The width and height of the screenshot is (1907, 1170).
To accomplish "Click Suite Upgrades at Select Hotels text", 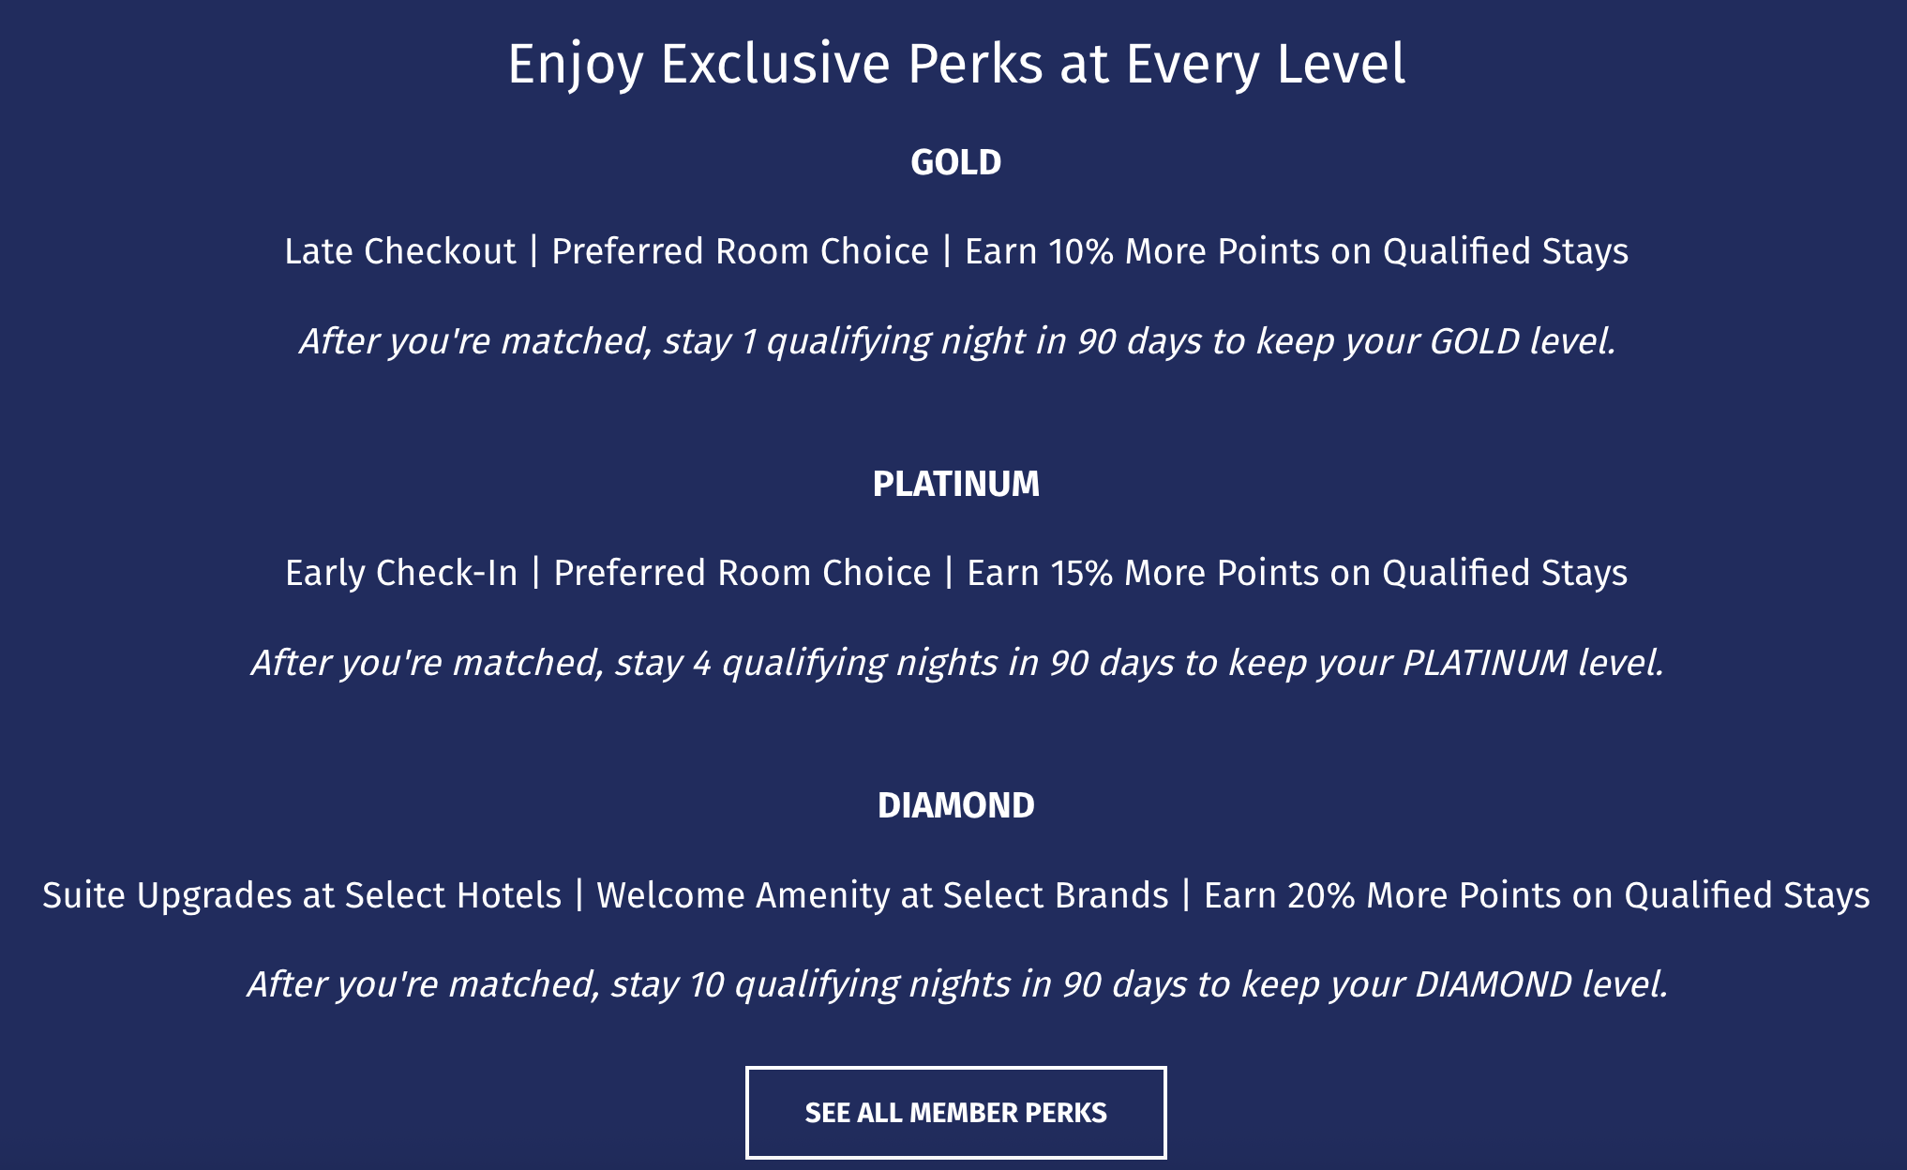I will pyautogui.click(x=302, y=895).
